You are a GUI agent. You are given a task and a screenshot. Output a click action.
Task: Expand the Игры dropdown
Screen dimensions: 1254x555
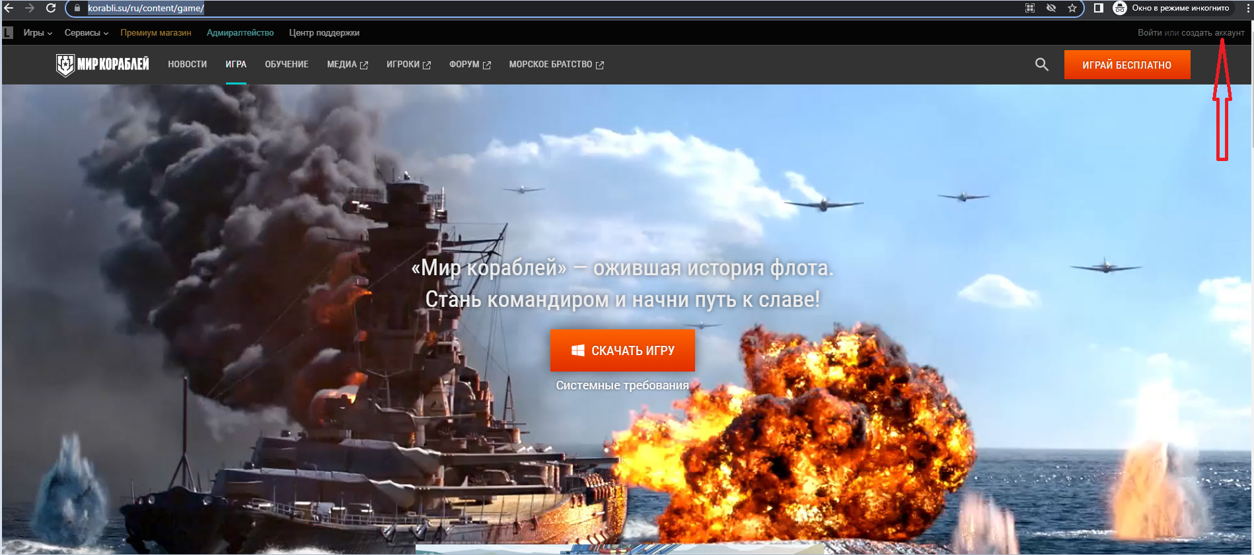(38, 33)
